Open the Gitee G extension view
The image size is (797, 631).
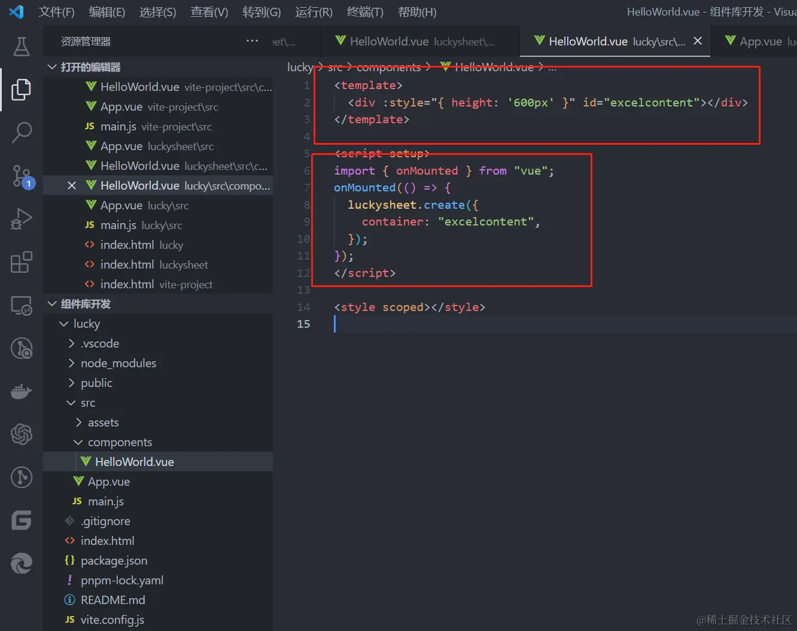coord(22,520)
